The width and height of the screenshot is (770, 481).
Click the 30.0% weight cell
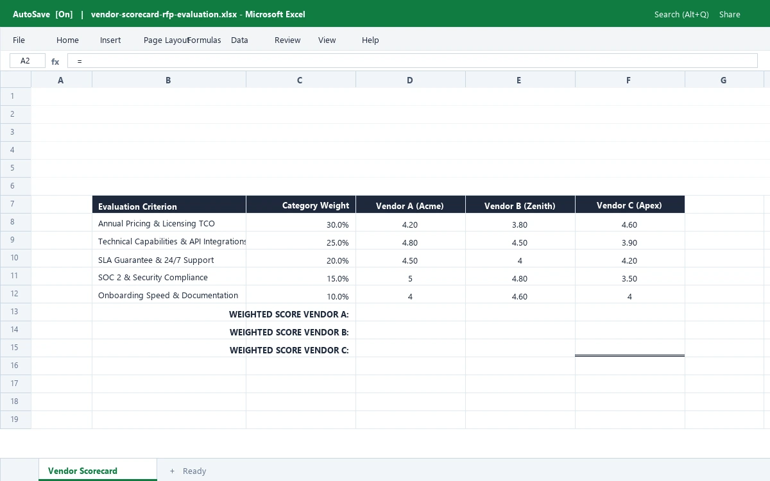(x=301, y=223)
